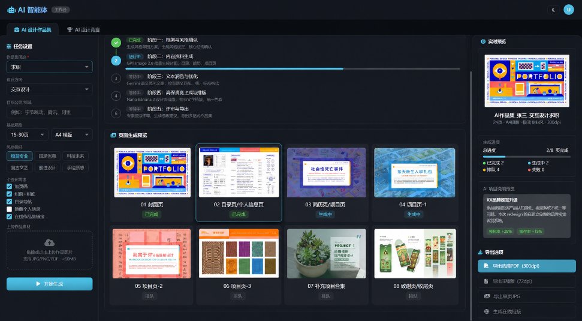Click the globe icon beside 生成在线链接
Screen dimensions: 582x321
pos(487,312)
